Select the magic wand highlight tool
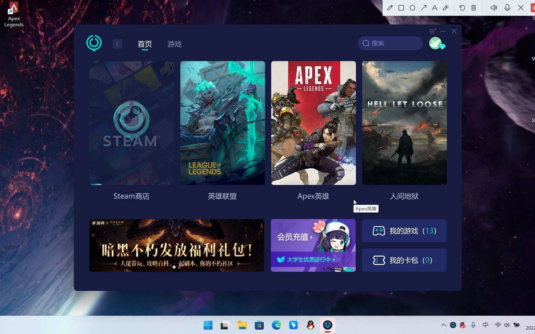Image resolution: width=535 pixels, height=334 pixels. pyautogui.click(x=446, y=8)
